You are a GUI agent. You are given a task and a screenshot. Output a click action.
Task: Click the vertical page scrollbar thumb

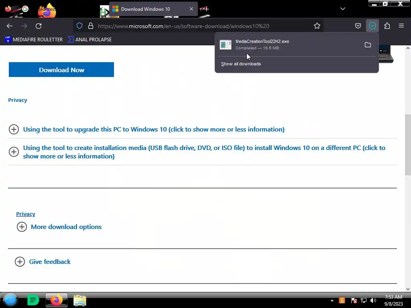coord(408,144)
